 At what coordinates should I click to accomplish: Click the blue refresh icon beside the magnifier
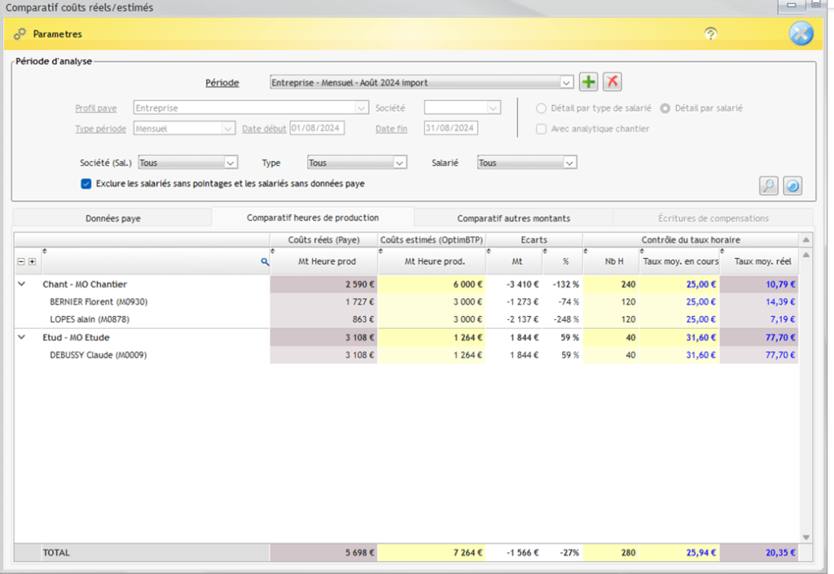[x=791, y=186]
